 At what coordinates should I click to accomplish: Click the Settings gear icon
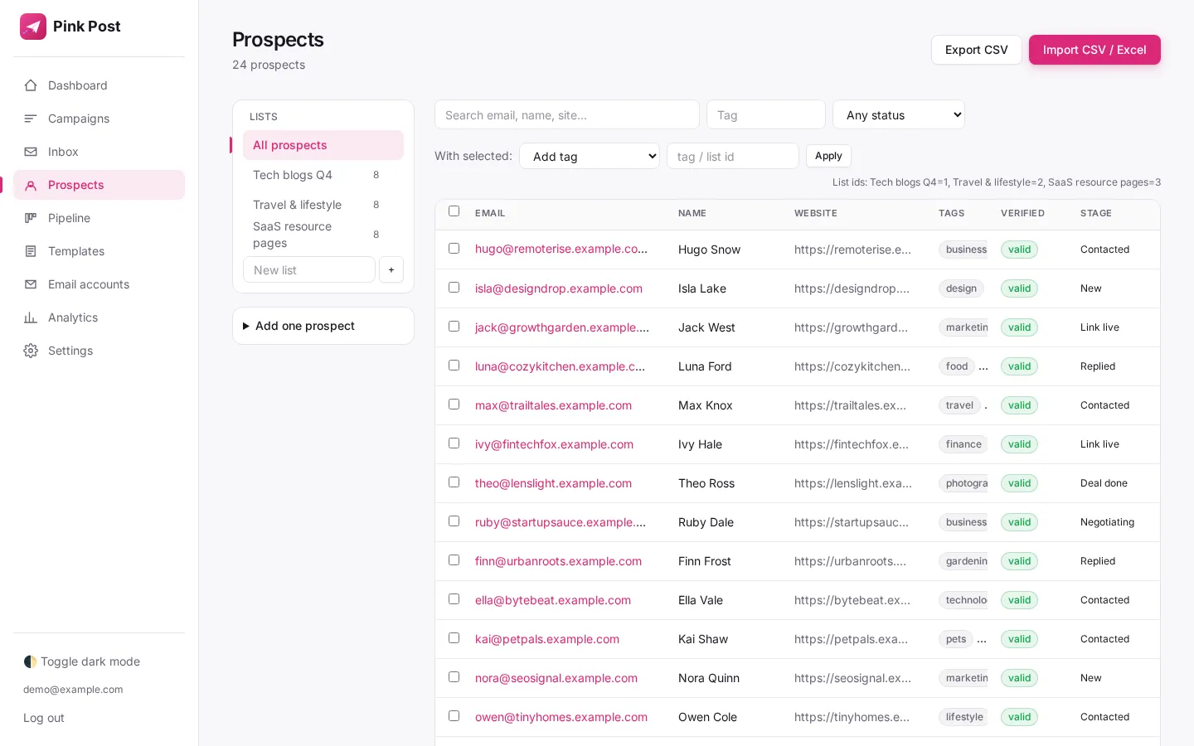(31, 351)
